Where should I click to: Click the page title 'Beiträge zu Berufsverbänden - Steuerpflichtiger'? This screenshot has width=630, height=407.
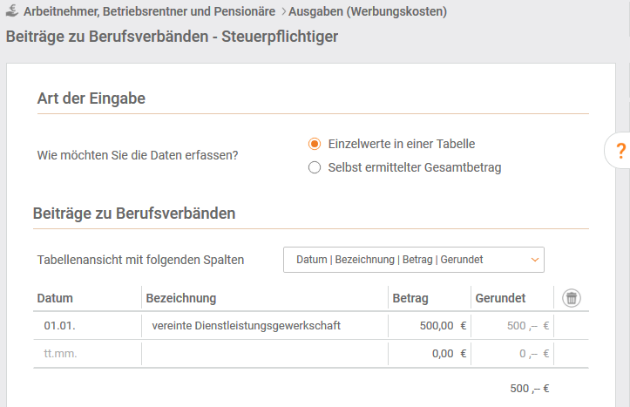[x=172, y=37]
